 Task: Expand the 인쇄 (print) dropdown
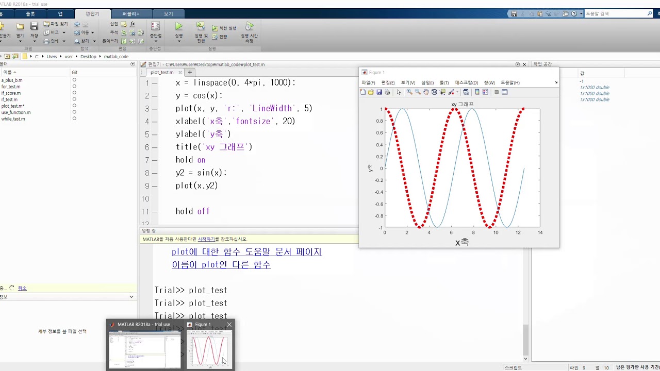(x=63, y=41)
